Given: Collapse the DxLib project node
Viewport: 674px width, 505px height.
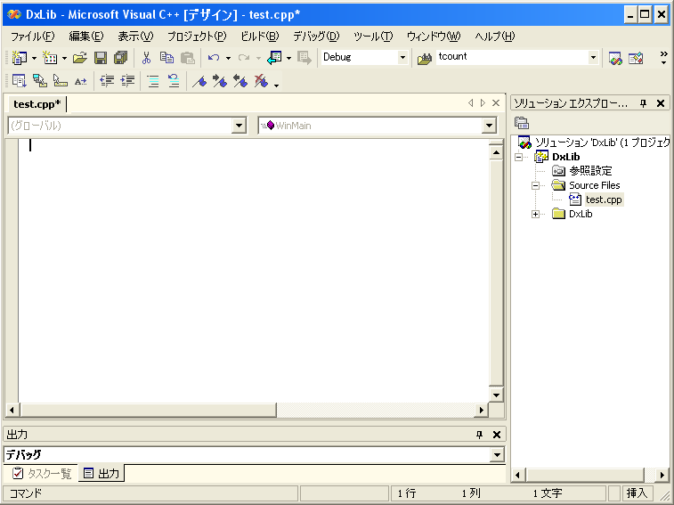Looking at the screenshot, I should (x=519, y=157).
